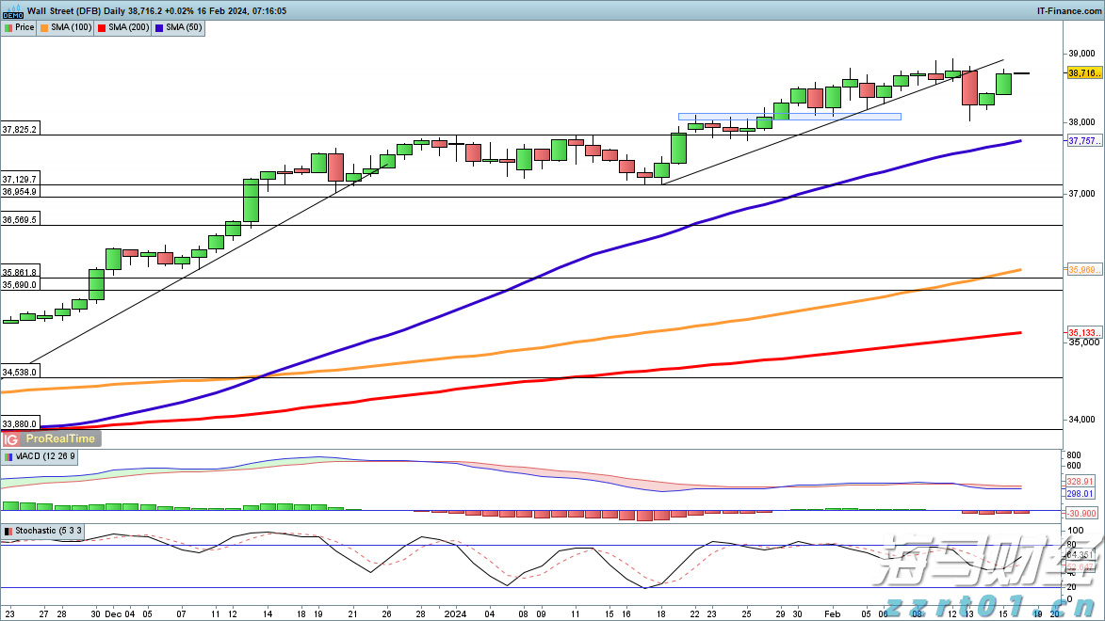
Task: Select the orange SMA (100) color swatch
Action: pyautogui.click(x=44, y=28)
